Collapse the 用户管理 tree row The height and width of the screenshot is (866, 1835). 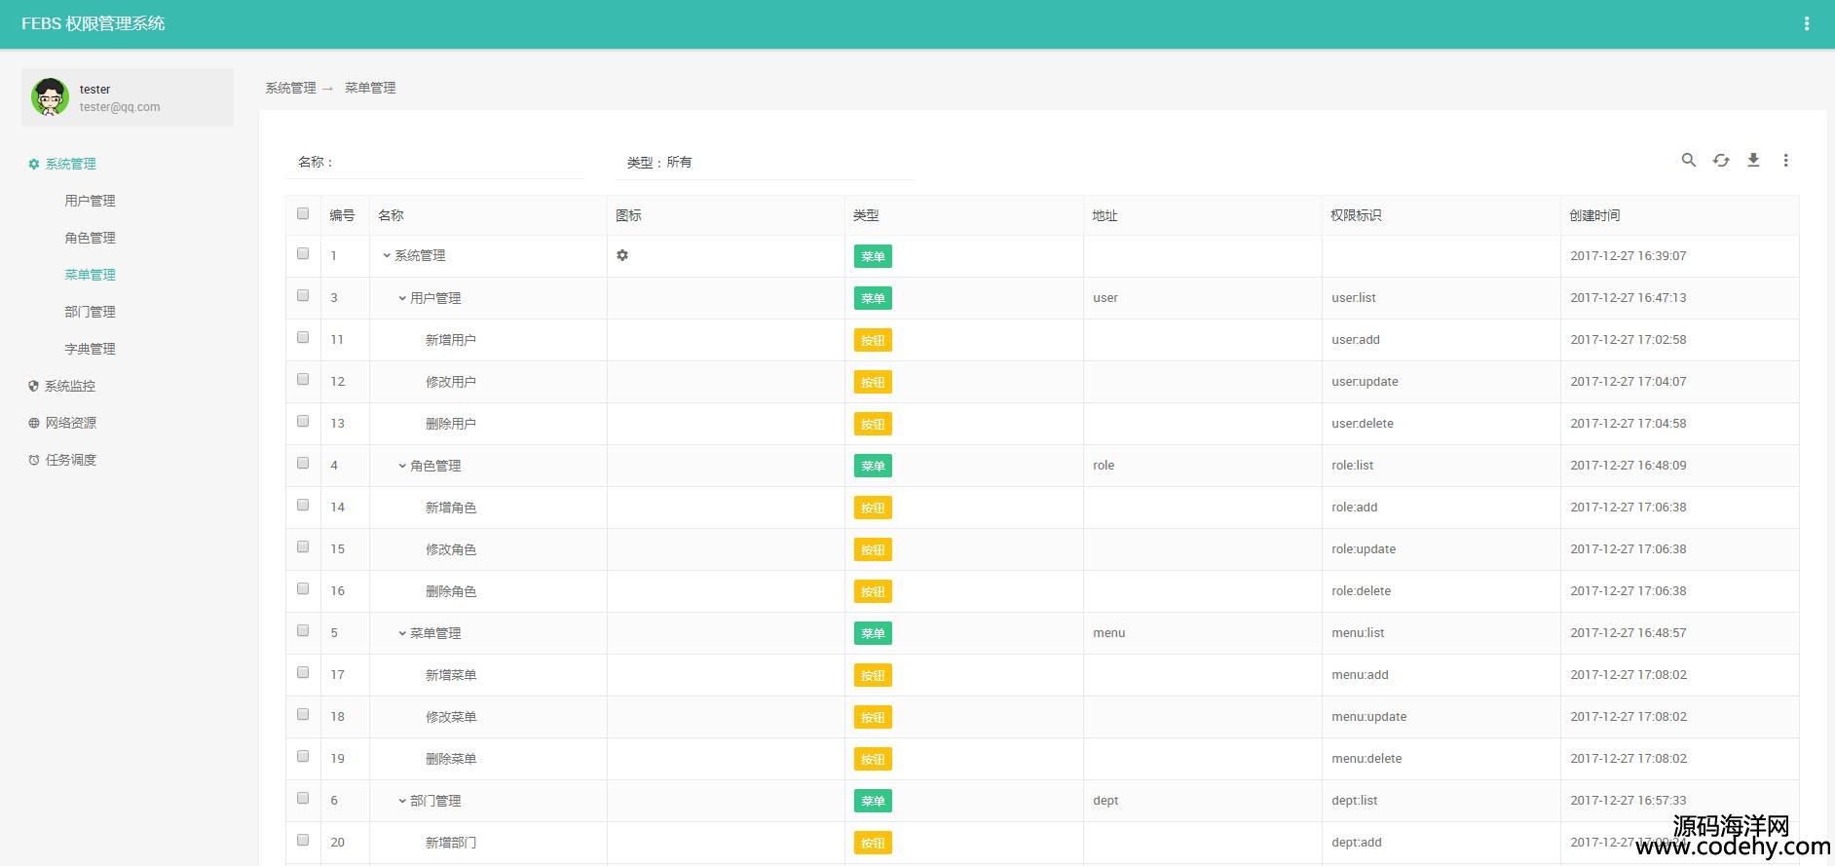402,298
